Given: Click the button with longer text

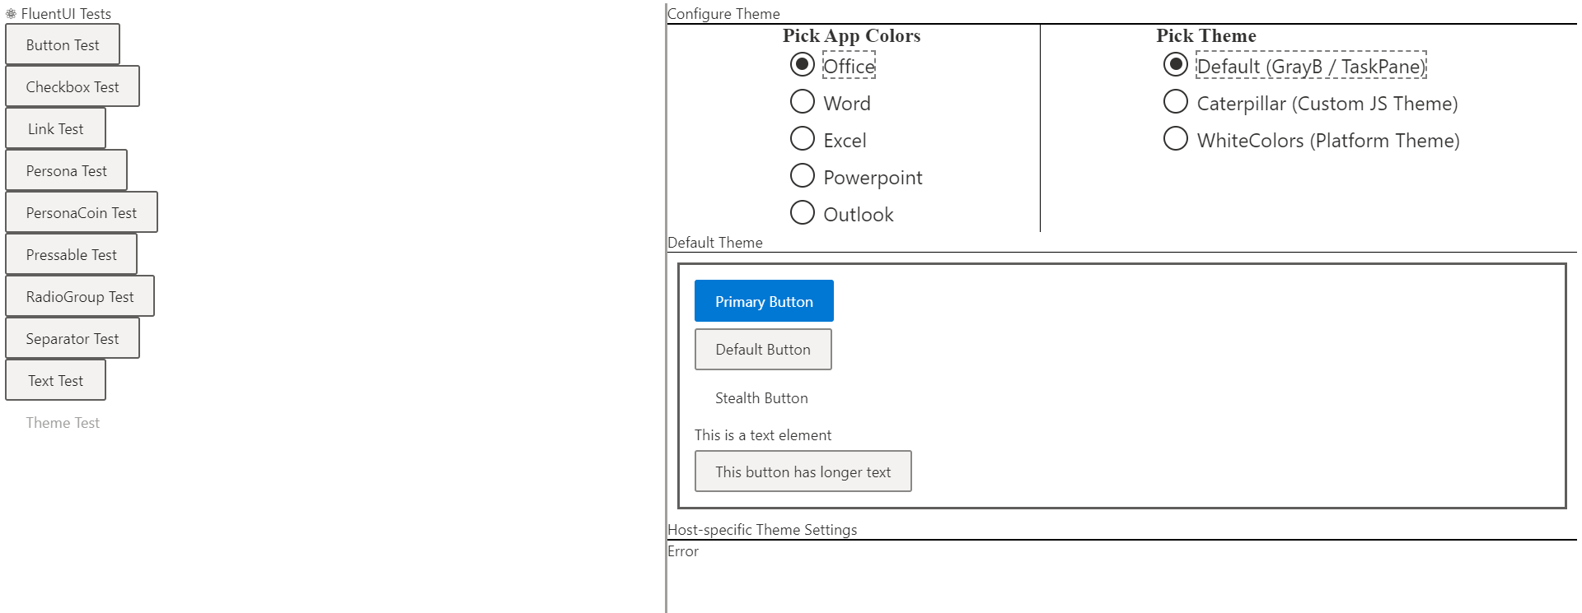Looking at the screenshot, I should [x=803, y=471].
